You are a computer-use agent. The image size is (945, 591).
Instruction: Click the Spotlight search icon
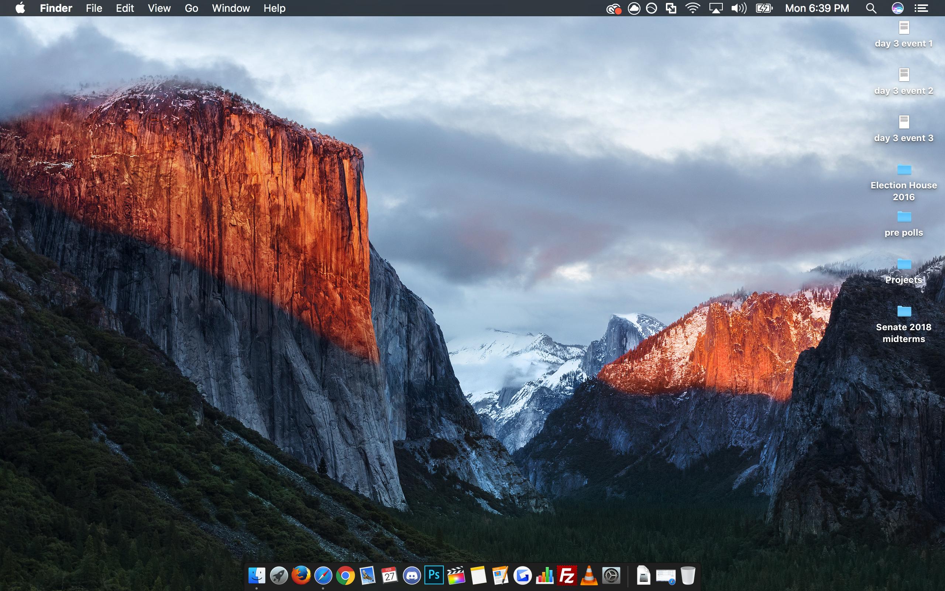coord(871,8)
